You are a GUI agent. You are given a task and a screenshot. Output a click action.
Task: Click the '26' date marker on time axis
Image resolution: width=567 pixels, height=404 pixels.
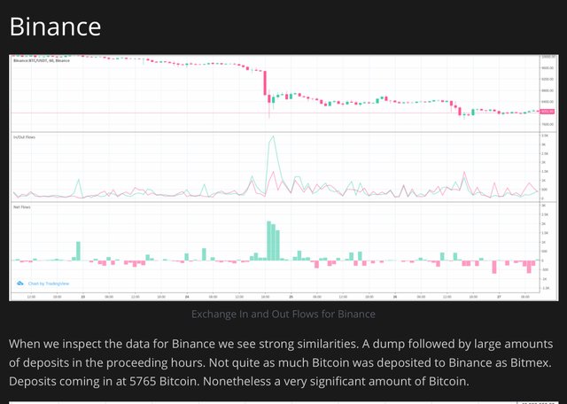pos(395,296)
